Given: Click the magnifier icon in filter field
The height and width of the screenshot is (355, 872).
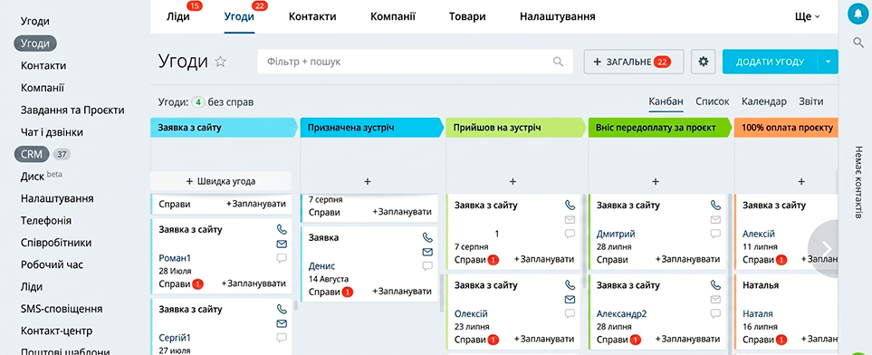Looking at the screenshot, I should (x=559, y=62).
